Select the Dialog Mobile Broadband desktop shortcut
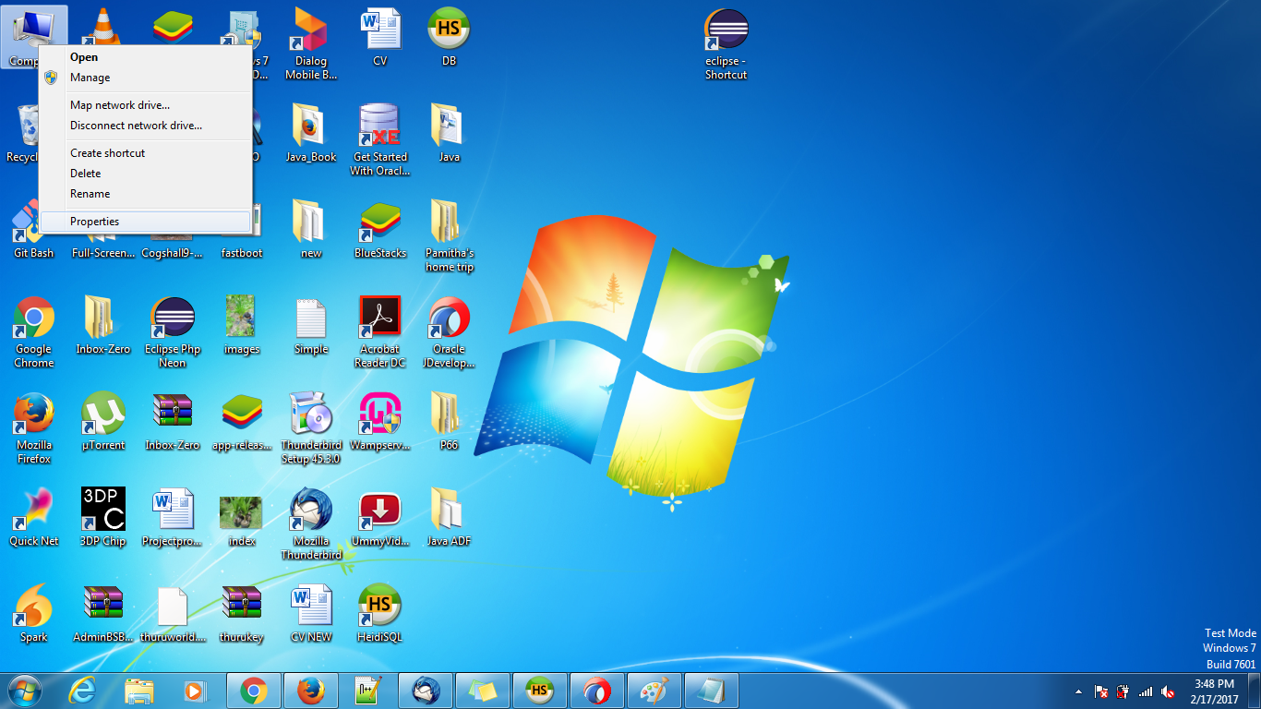The width and height of the screenshot is (1261, 709). click(x=311, y=43)
